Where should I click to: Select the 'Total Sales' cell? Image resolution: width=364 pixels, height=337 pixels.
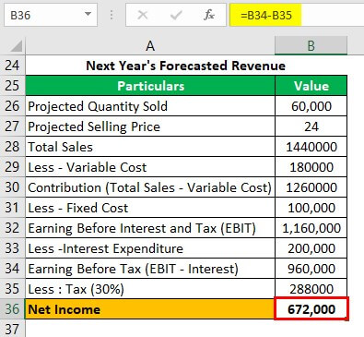(150, 147)
